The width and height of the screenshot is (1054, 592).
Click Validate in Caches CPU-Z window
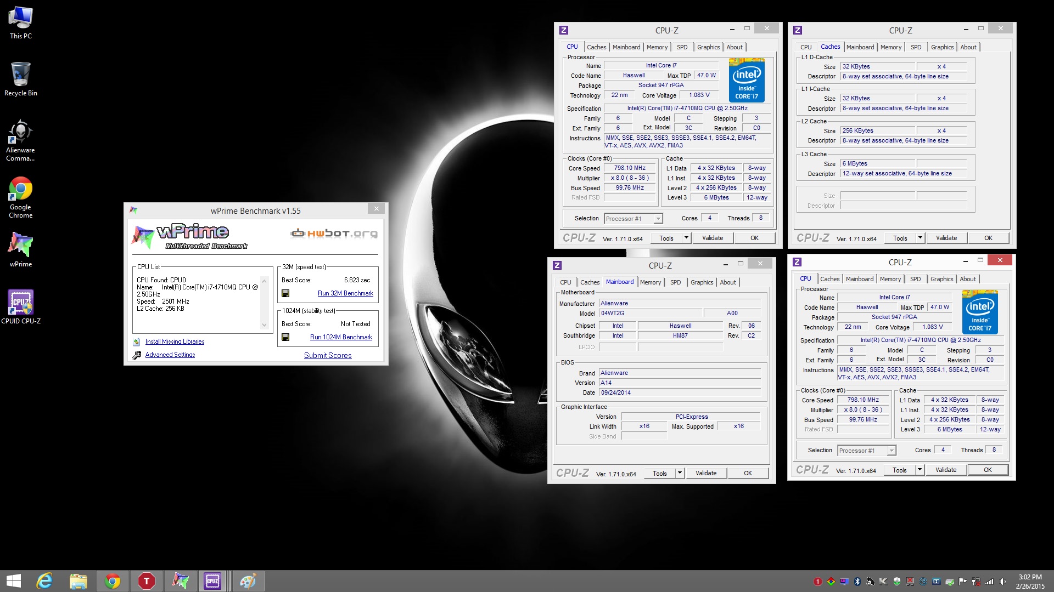946,238
